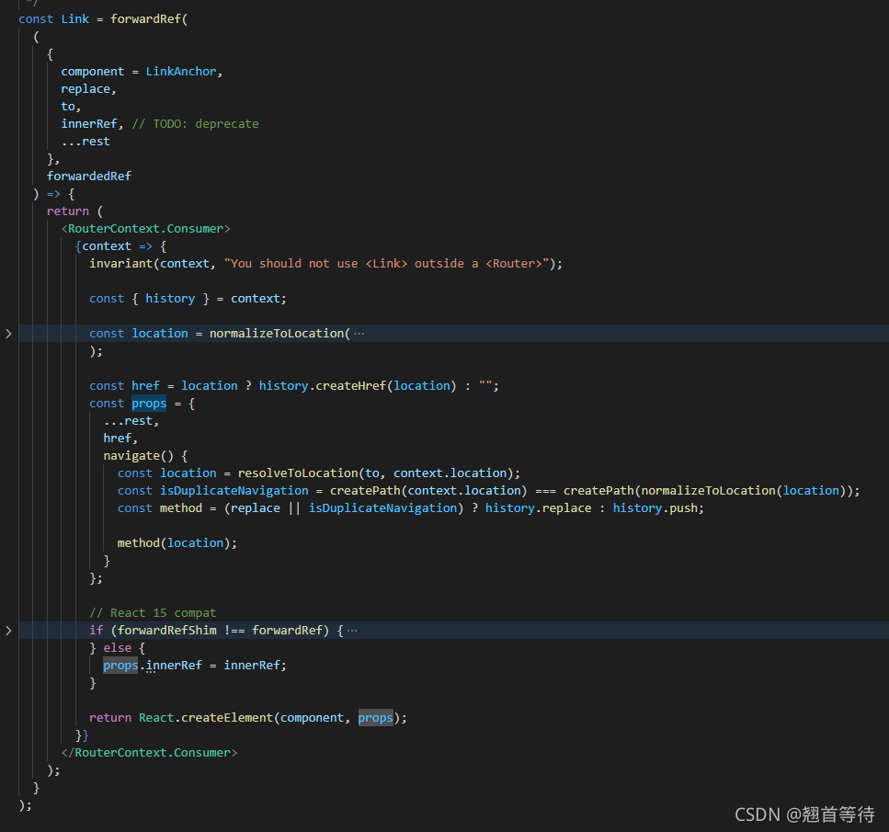Viewport: 889px width, 832px height.
Task: Click 'return (' keyword line
Action: [74, 211]
